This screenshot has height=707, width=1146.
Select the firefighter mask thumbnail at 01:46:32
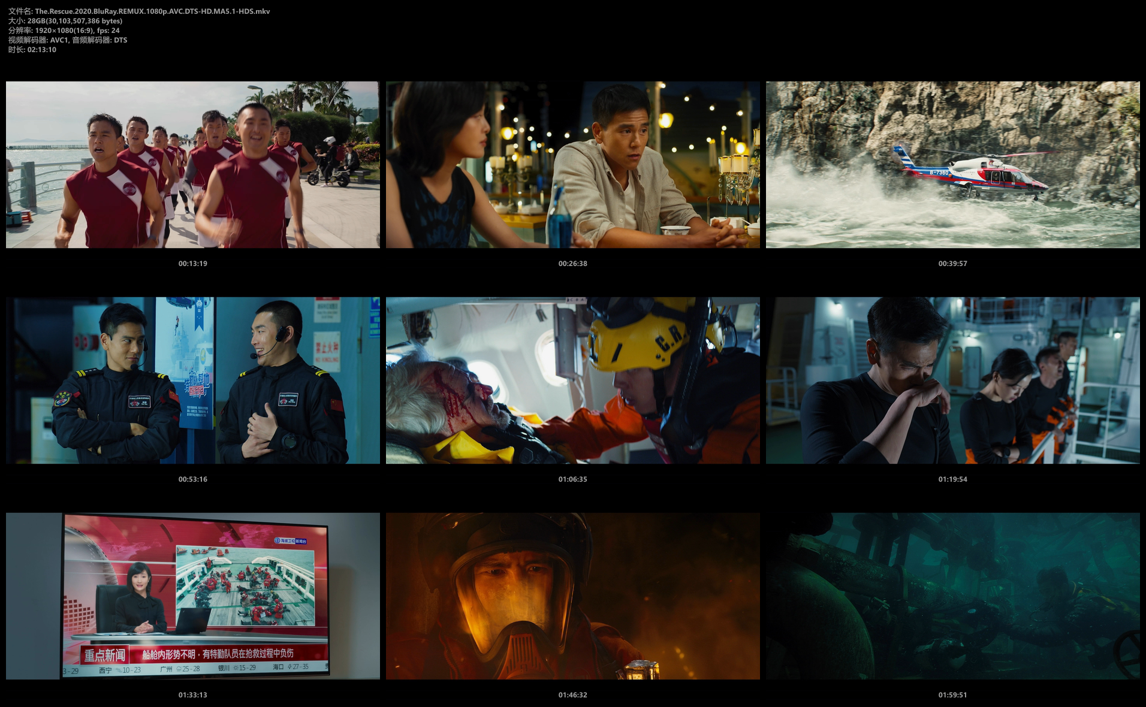coord(573,596)
